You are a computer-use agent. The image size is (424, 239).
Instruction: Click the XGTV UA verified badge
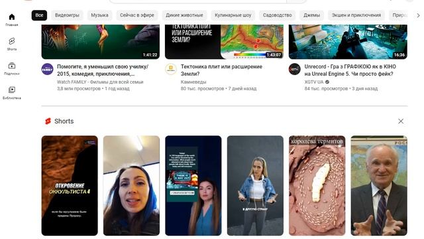click(327, 82)
